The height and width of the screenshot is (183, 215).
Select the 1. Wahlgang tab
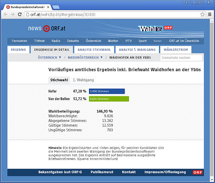[83, 80]
